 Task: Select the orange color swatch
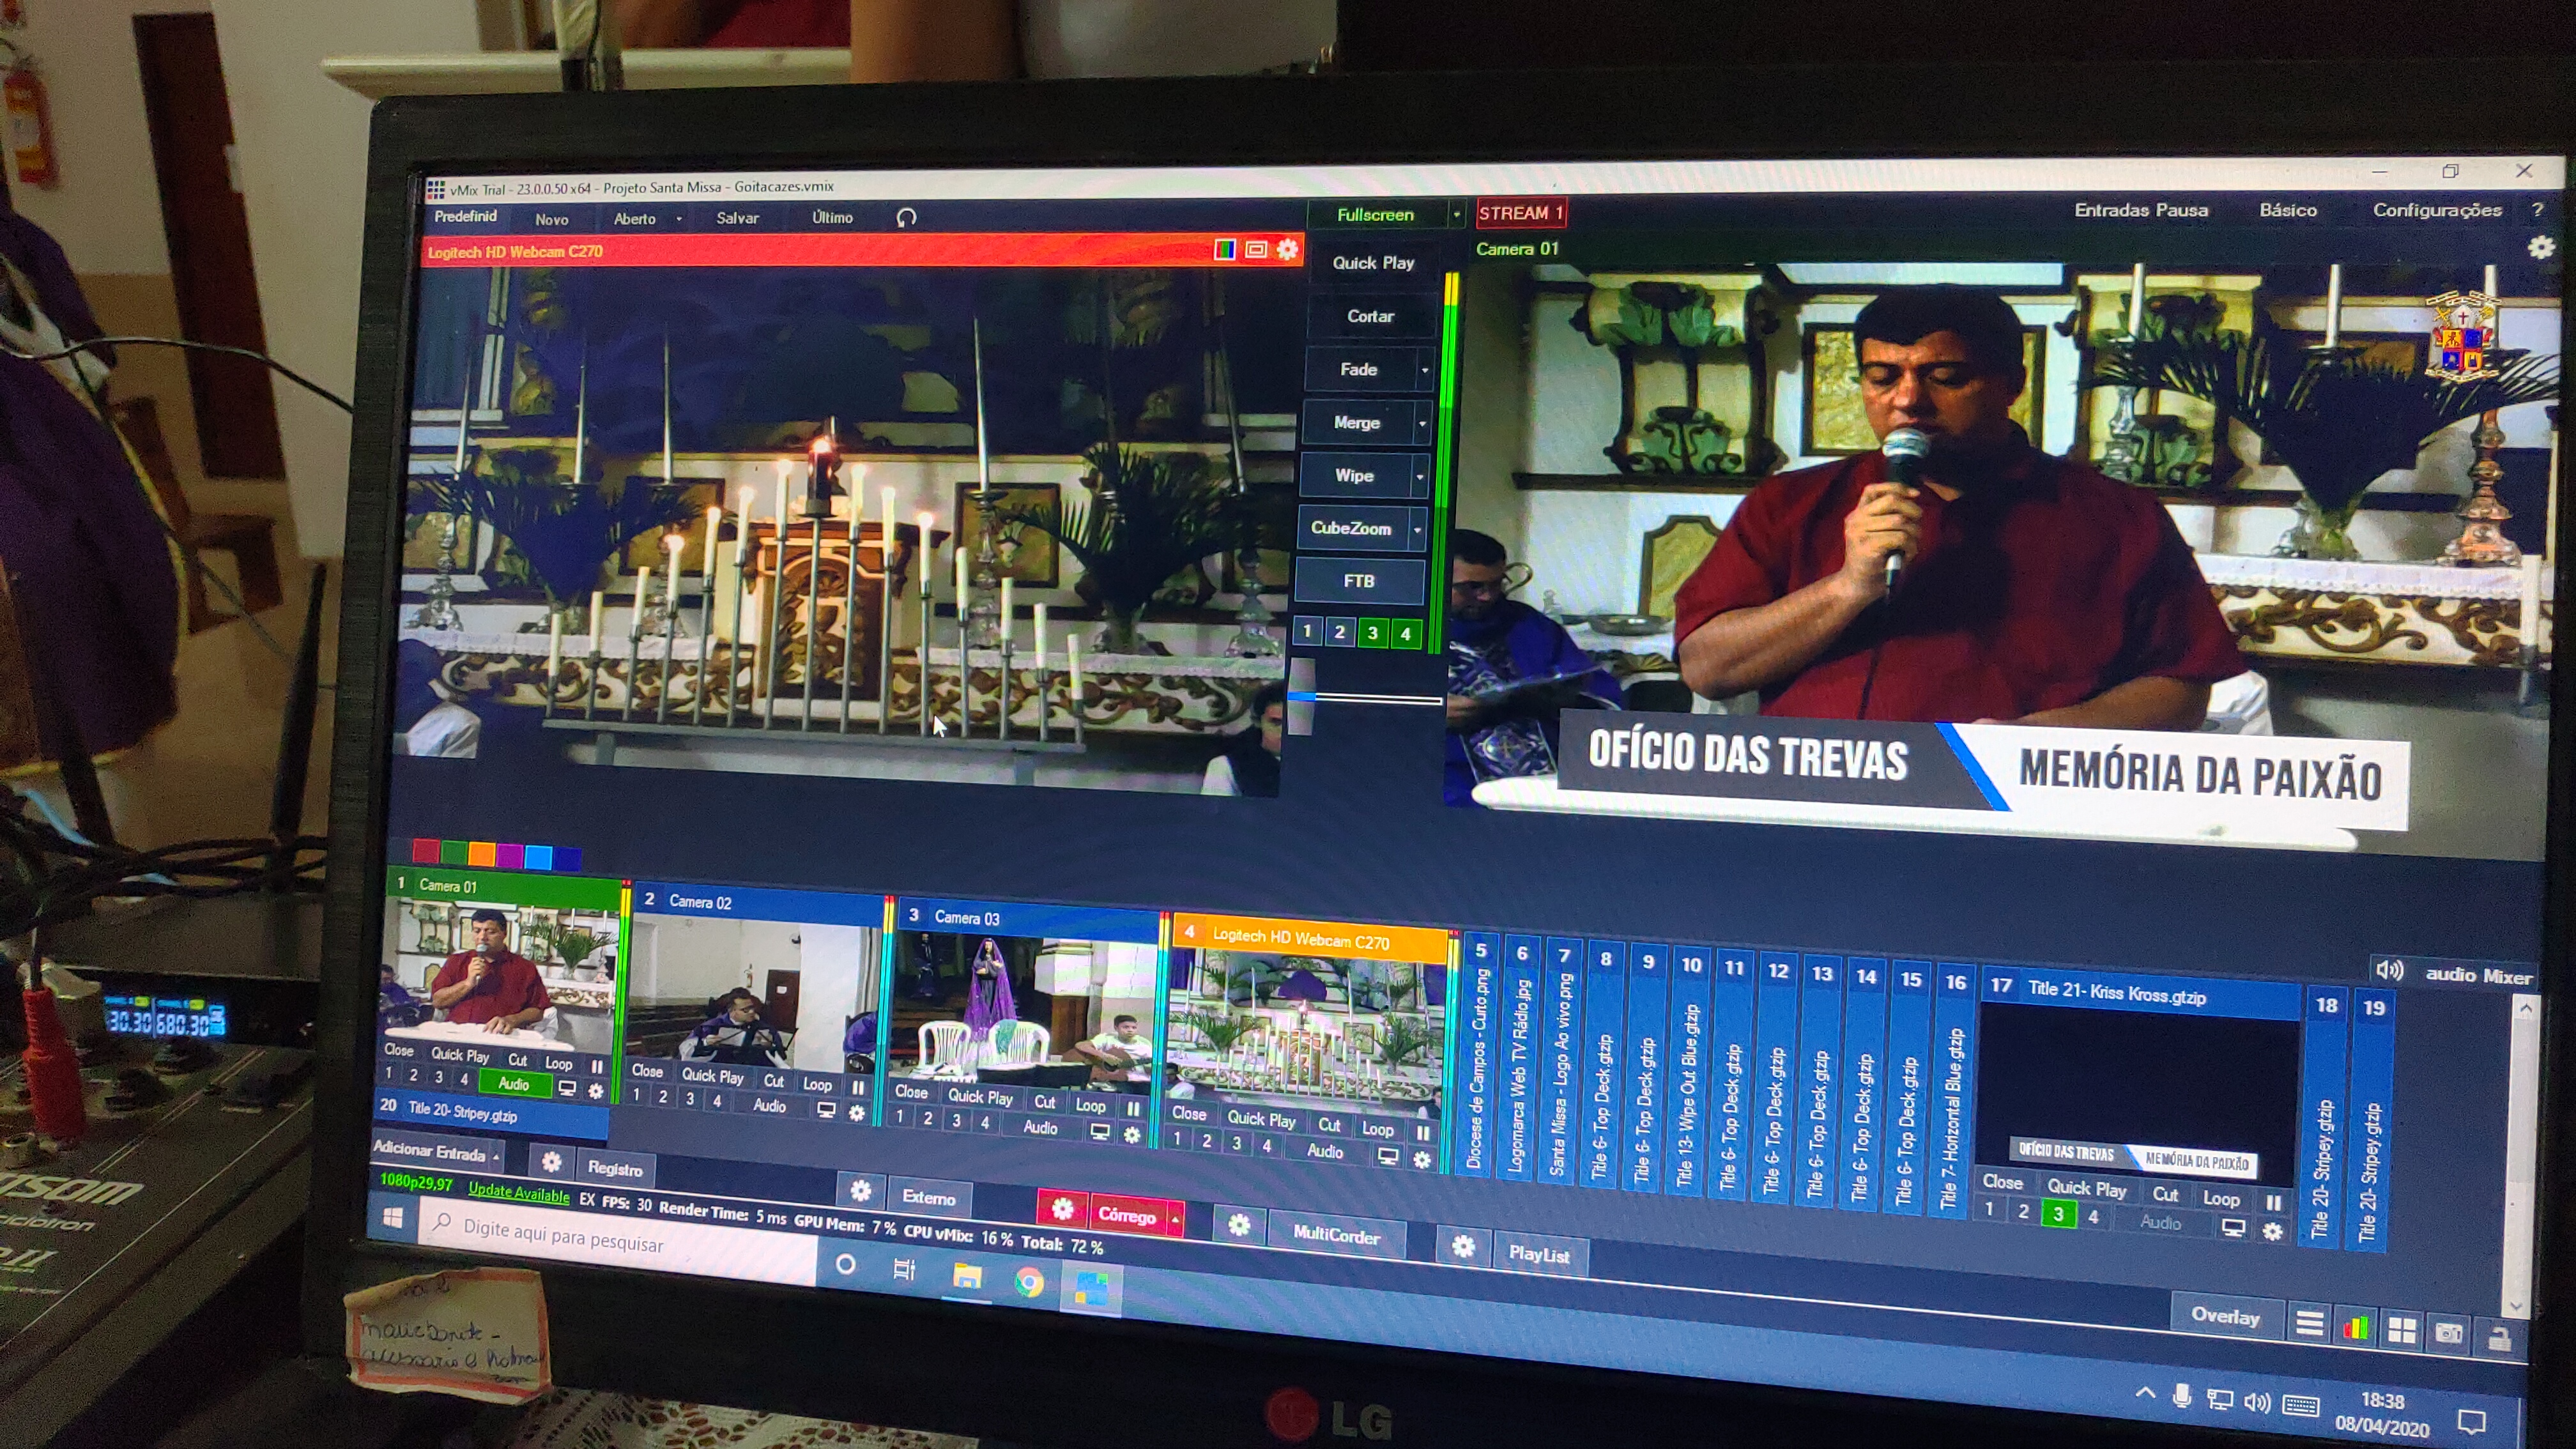coord(482,853)
